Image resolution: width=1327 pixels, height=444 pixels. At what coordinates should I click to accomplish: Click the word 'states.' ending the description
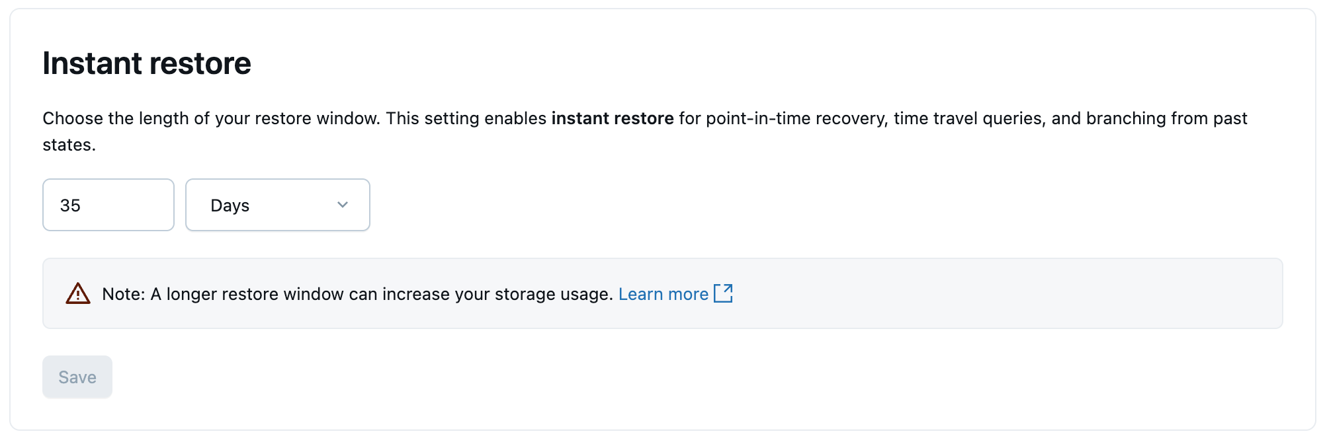point(69,145)
